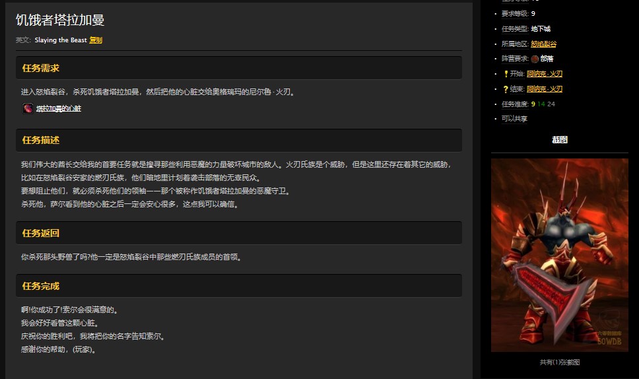This screenshot has height=379, width=639.
Task: Open the 塔拉加曼的心脏 item link
Action: (59, 108)
